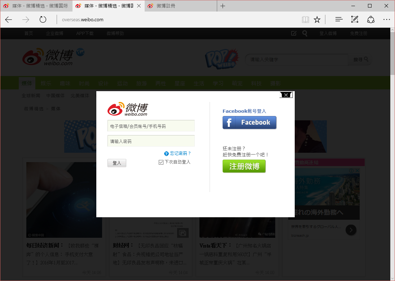This screenshot has height=281, width=395.
Task: Open 企业微博 link
Action: (x=54, y=33)
